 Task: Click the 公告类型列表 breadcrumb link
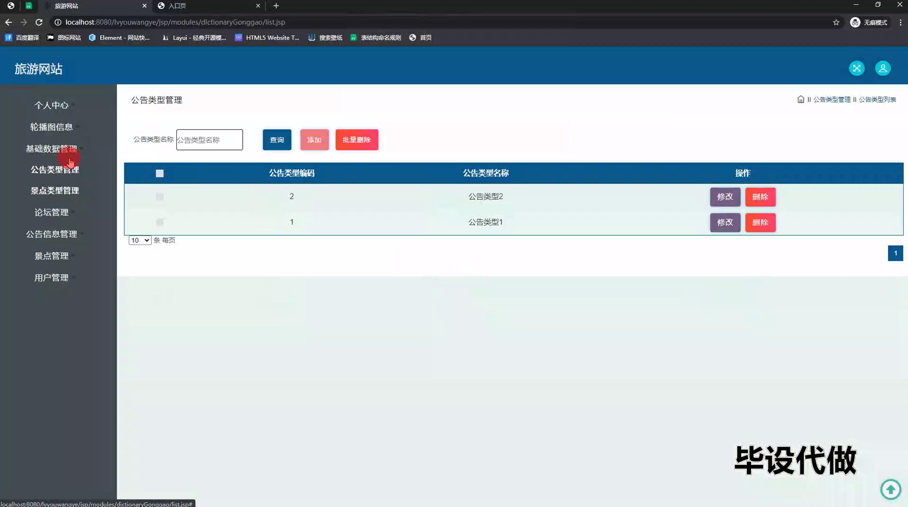[x=877, y=99]
